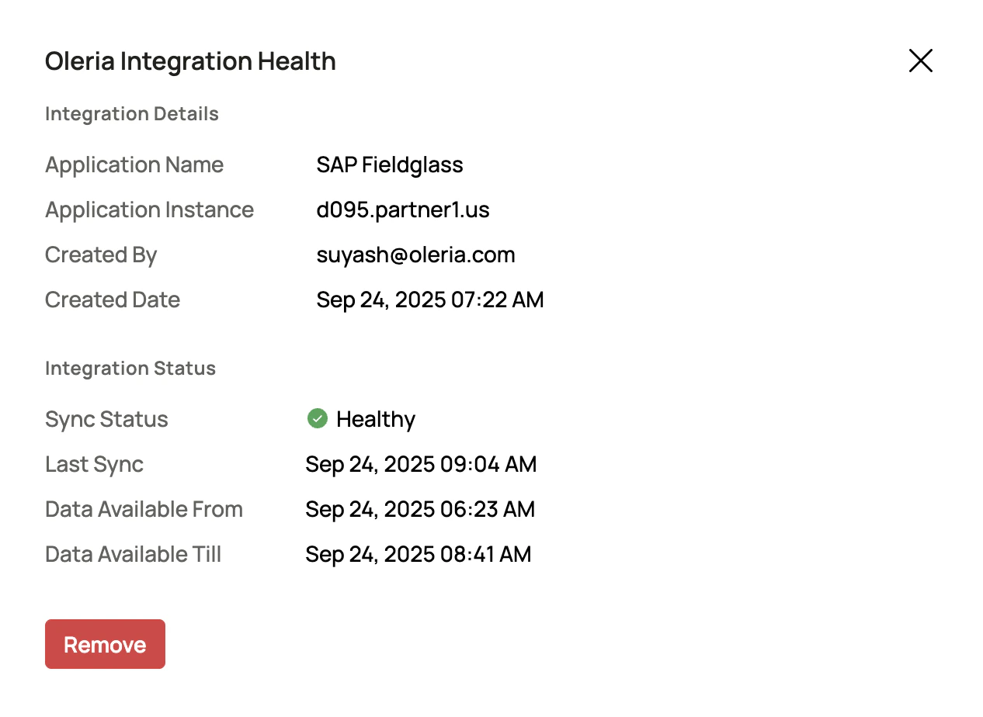Click the SAP Fieldglass application name

coord(390,165)
